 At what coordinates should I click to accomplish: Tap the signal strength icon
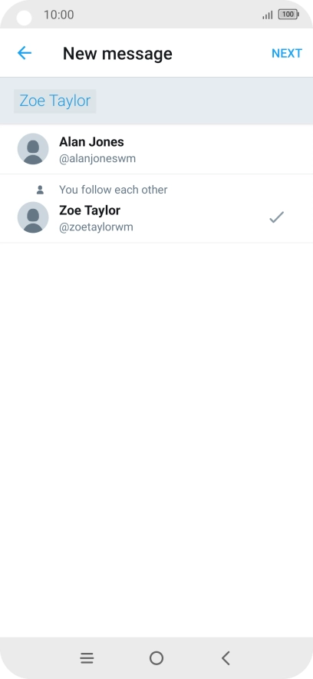[x=268, y=15]
